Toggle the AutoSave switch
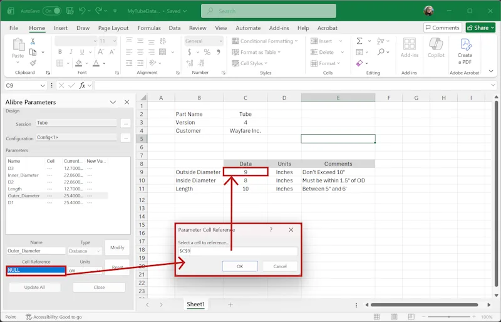Screen dimensions: 501x322 coord(52,11)
